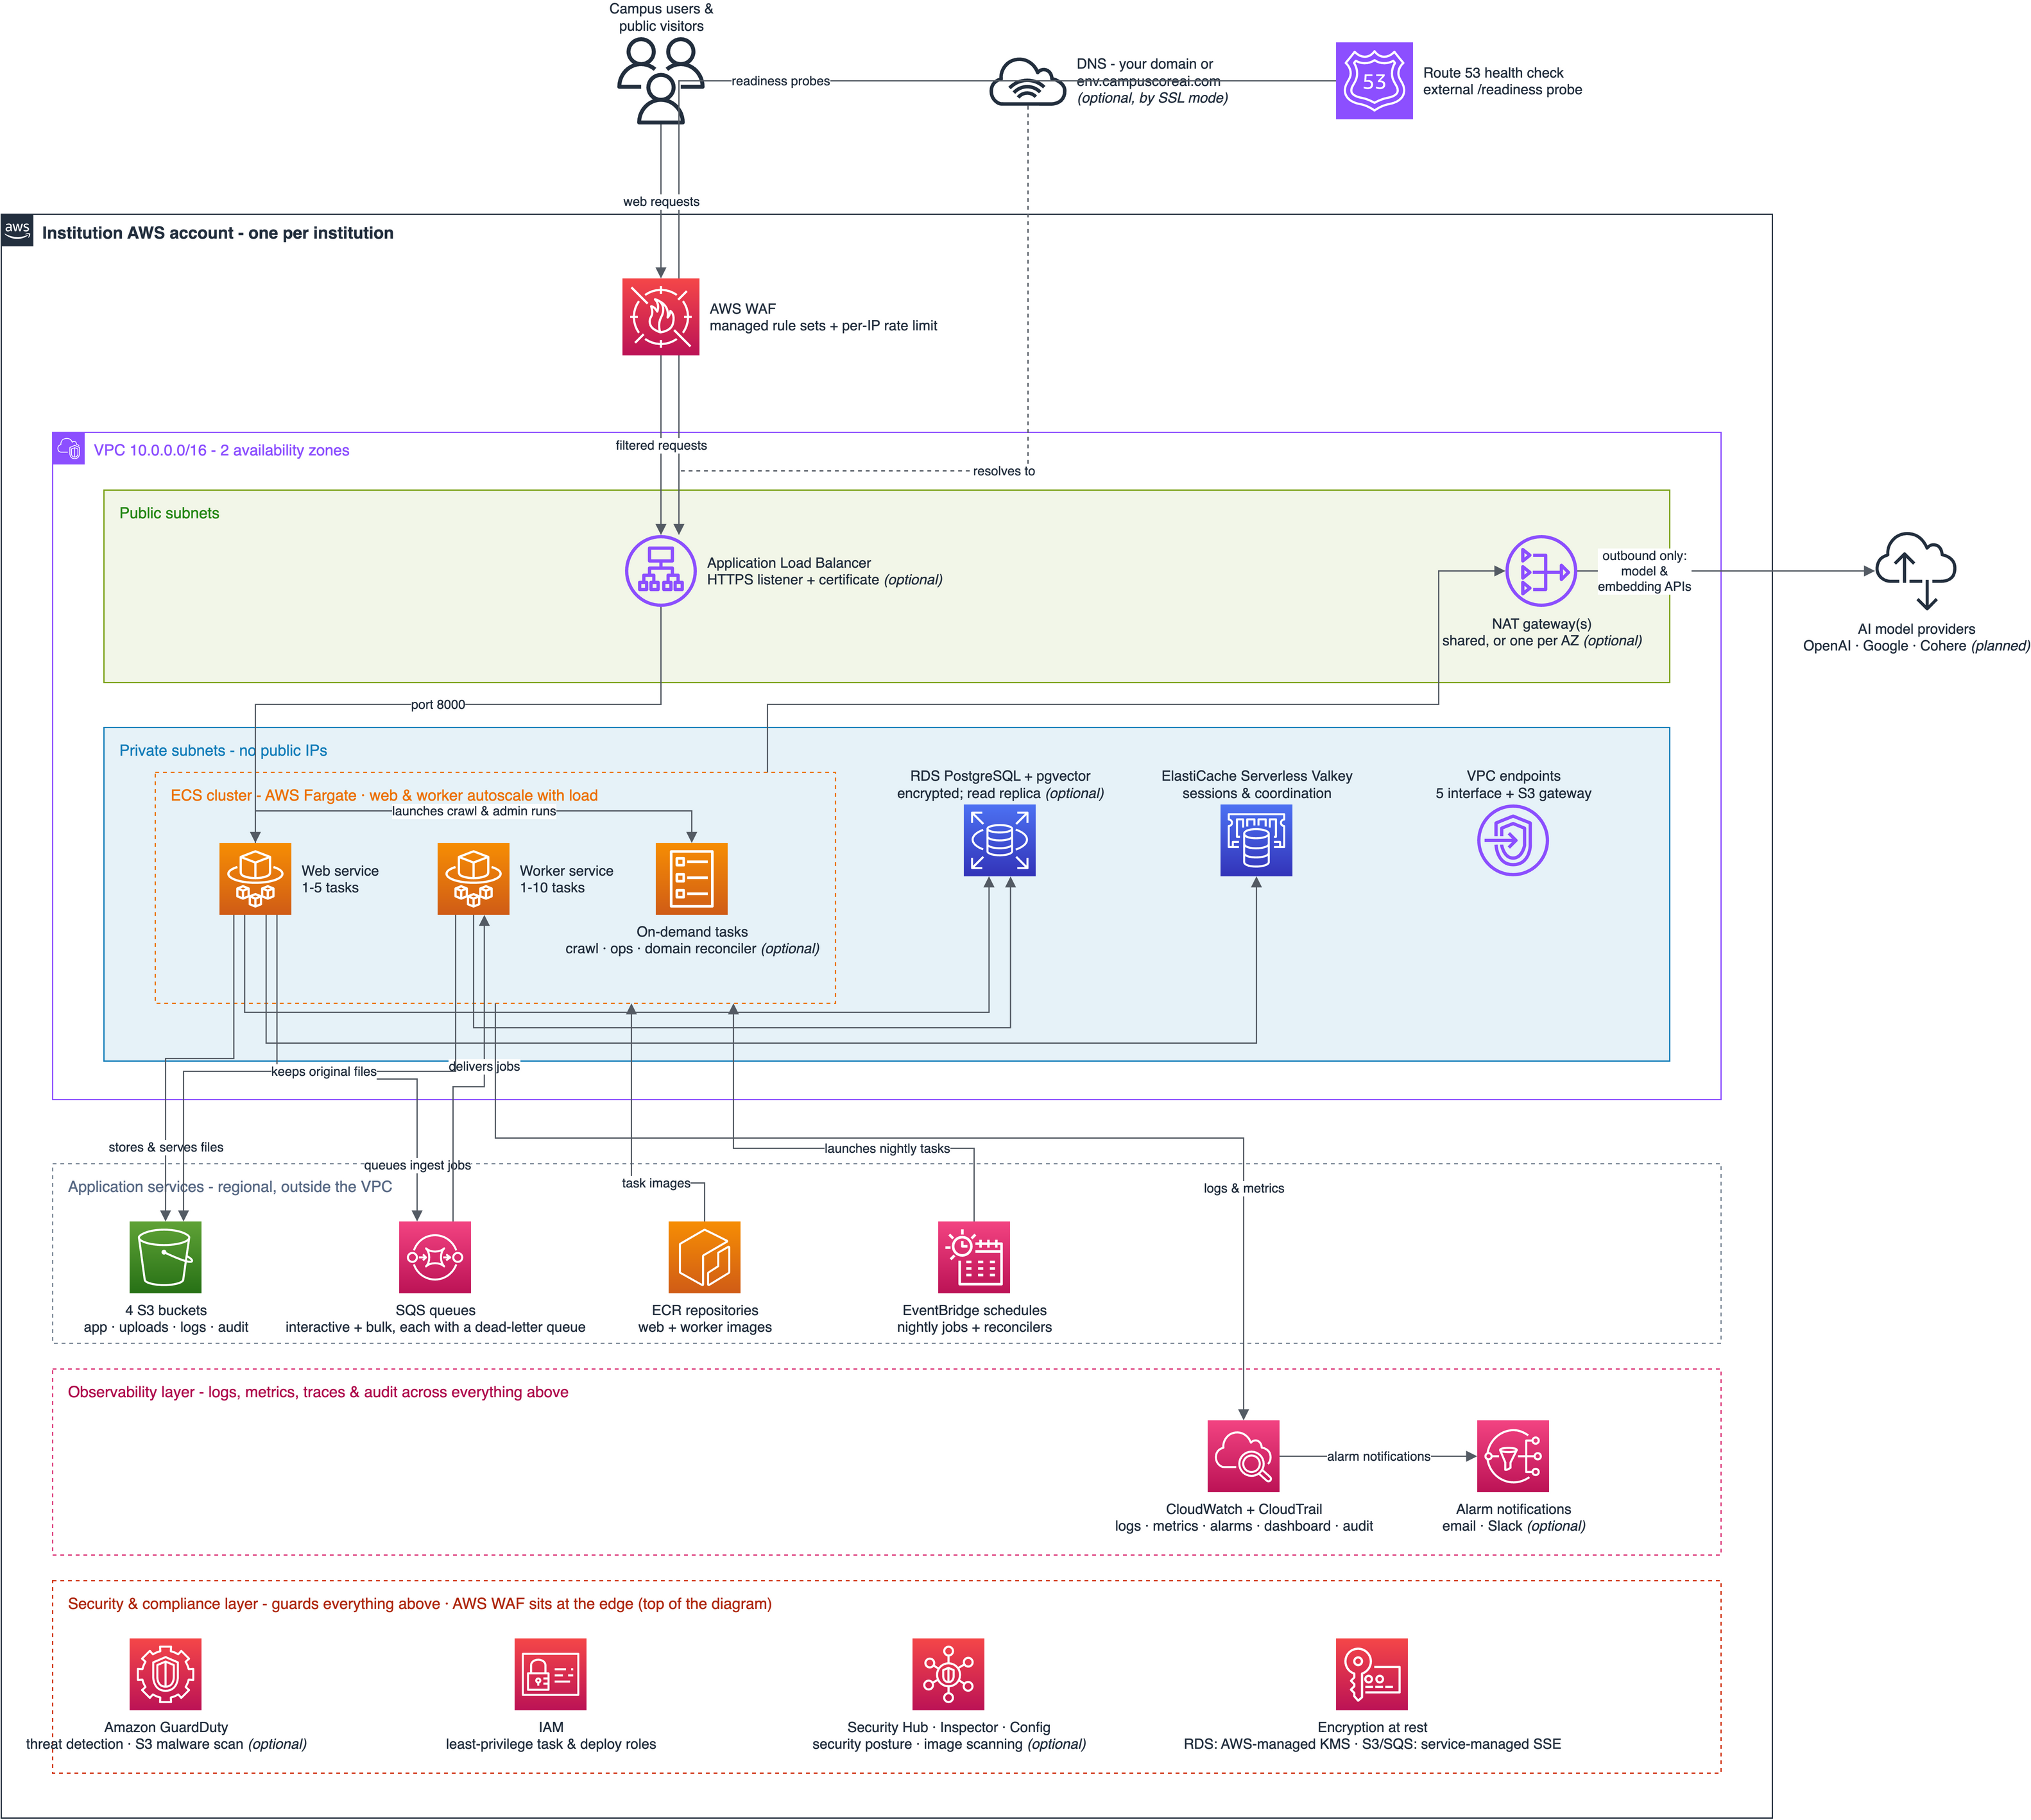Click the Campus users & public visitors icon
Screen dimensions: 2031x1820
660,81
